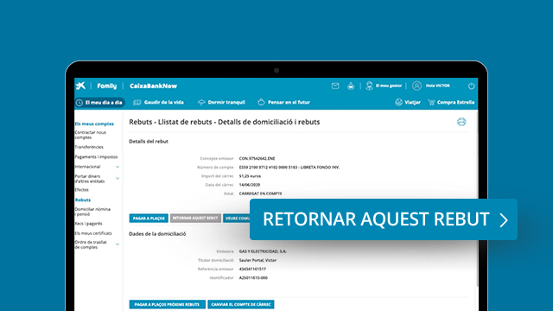Click the Viatjar globe icon

(398, 102)
